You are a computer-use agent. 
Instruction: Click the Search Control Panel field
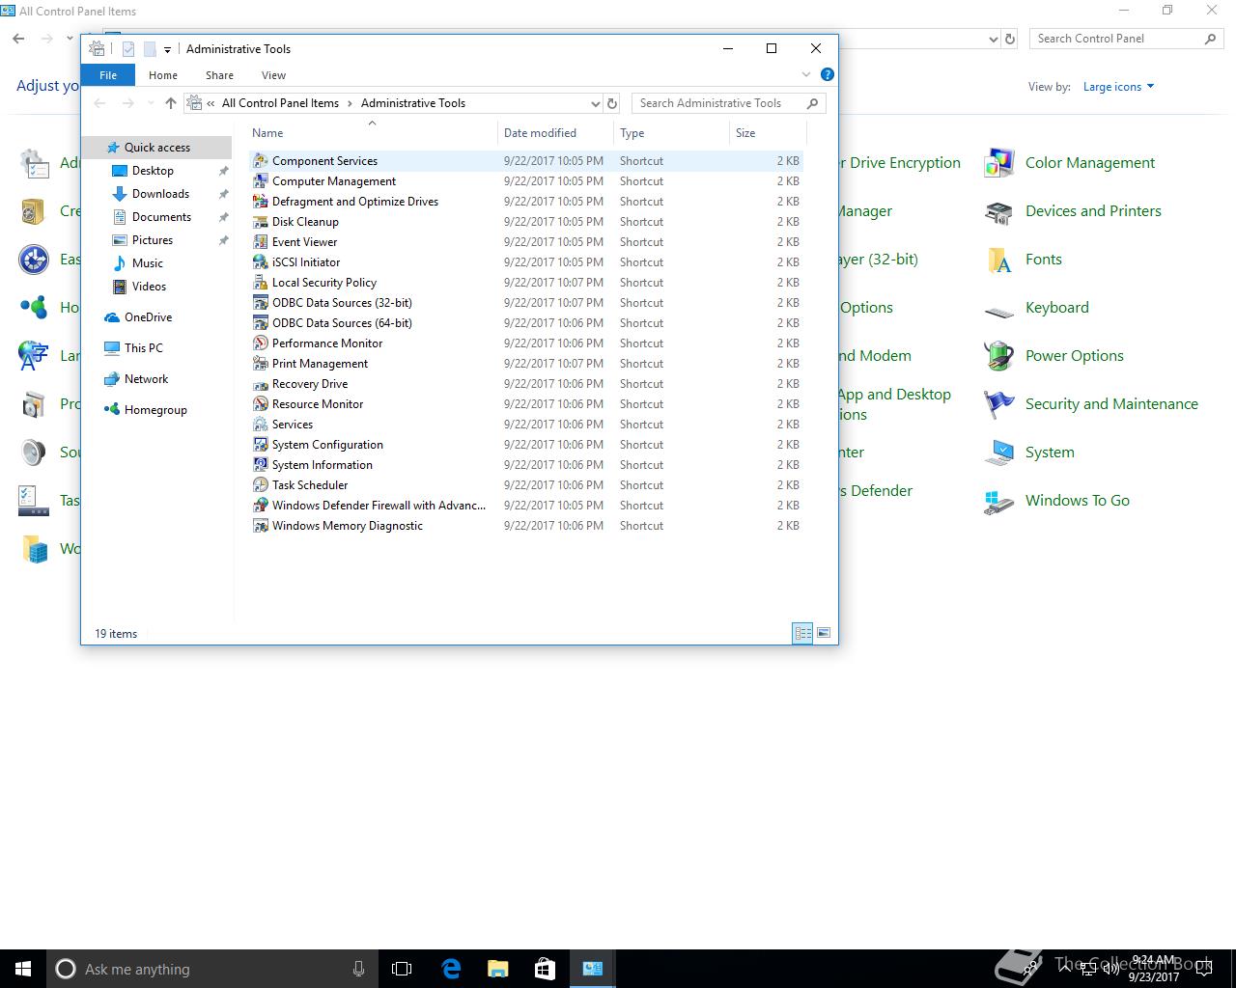tap(1128, 39)
